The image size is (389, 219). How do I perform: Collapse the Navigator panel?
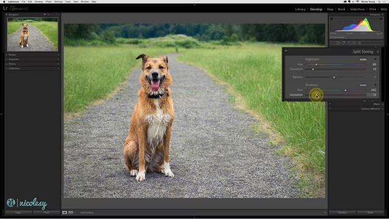[7, 15]
